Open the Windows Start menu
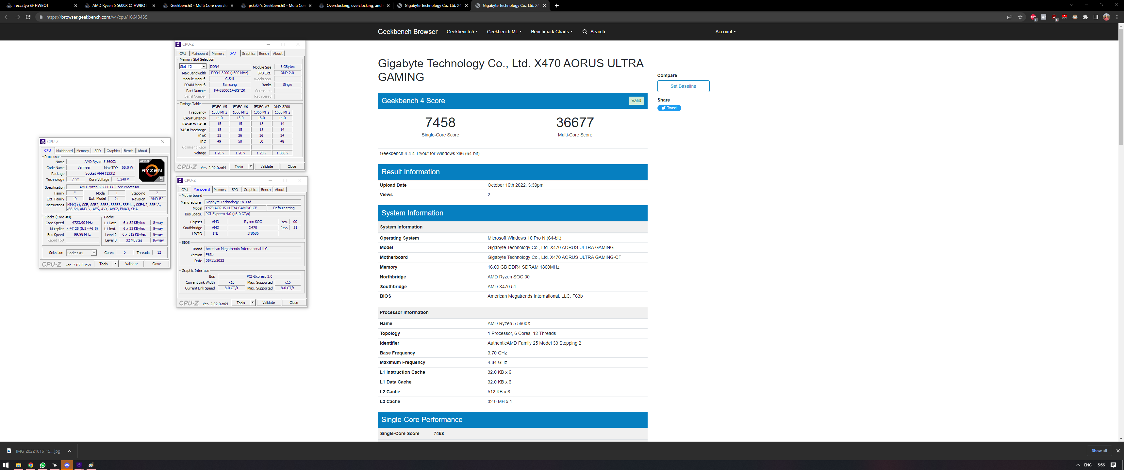Screen dimensions: 1124x470 [x=6, y=465]
